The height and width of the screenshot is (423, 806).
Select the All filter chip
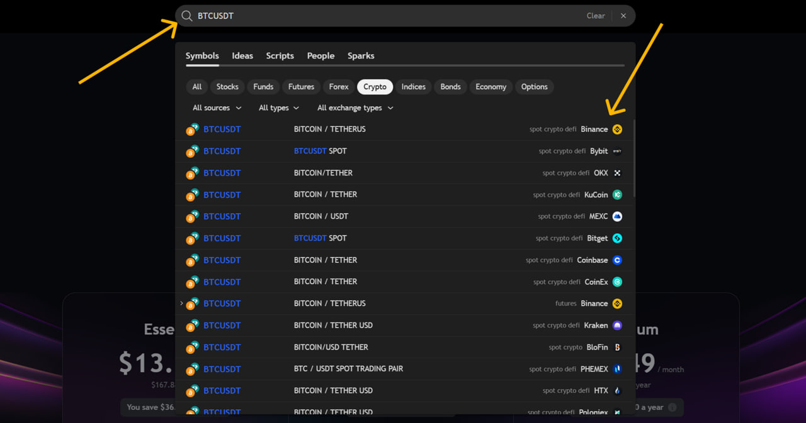click(x=197, y=87)
